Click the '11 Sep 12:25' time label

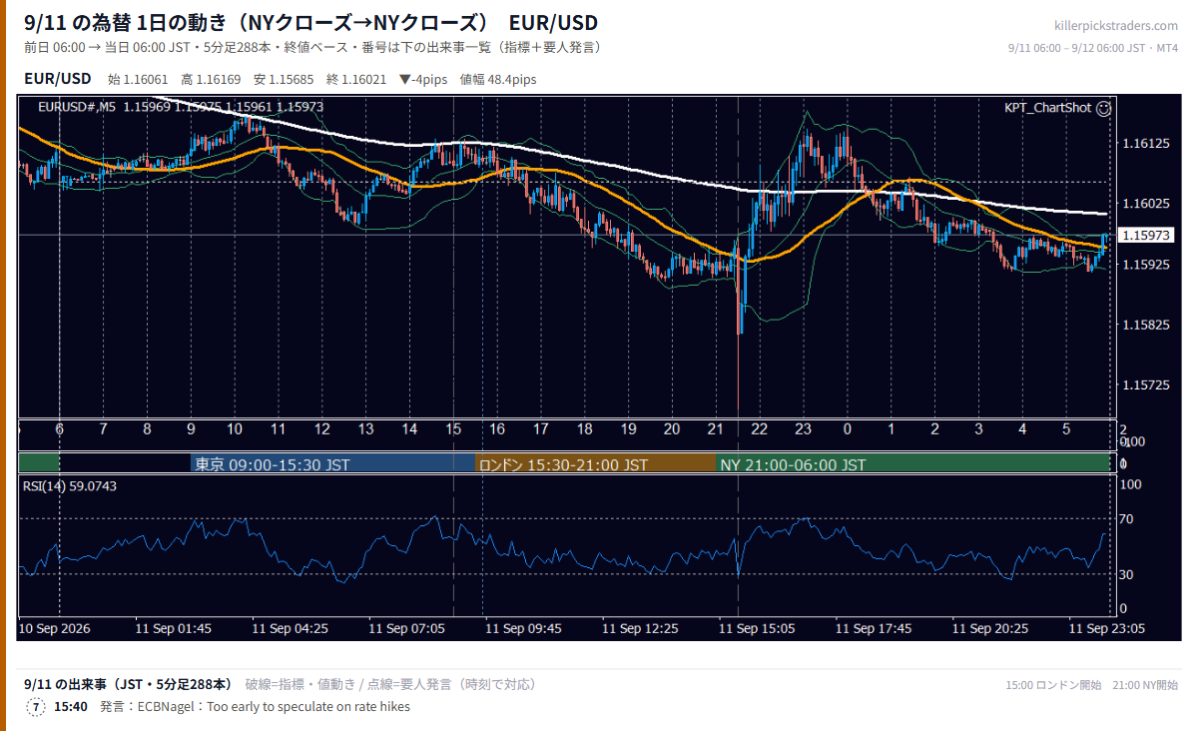tap(640, 629)
